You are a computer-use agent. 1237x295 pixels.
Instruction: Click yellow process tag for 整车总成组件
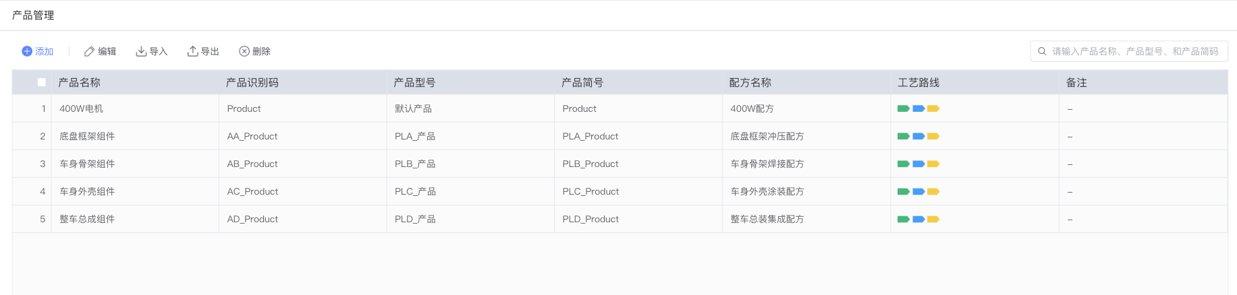click(933, 219)
